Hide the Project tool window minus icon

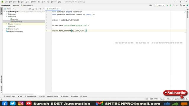pyautogui.click(x=43, y=9)
